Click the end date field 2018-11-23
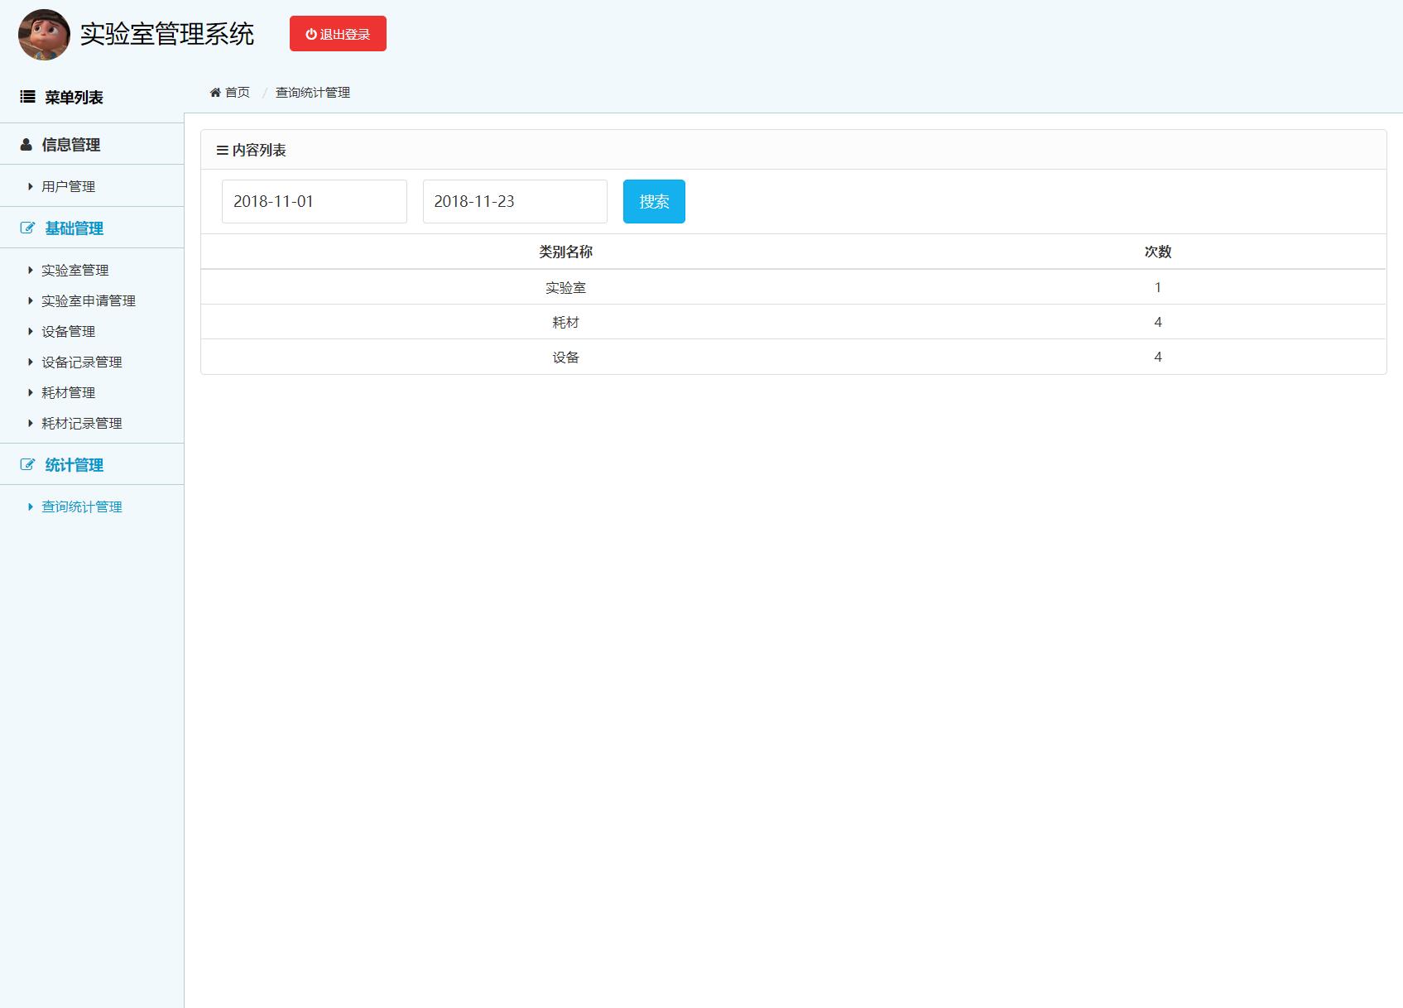Screen dimensions: 1403x1008 pyautogui.click(x=515, y=201)
